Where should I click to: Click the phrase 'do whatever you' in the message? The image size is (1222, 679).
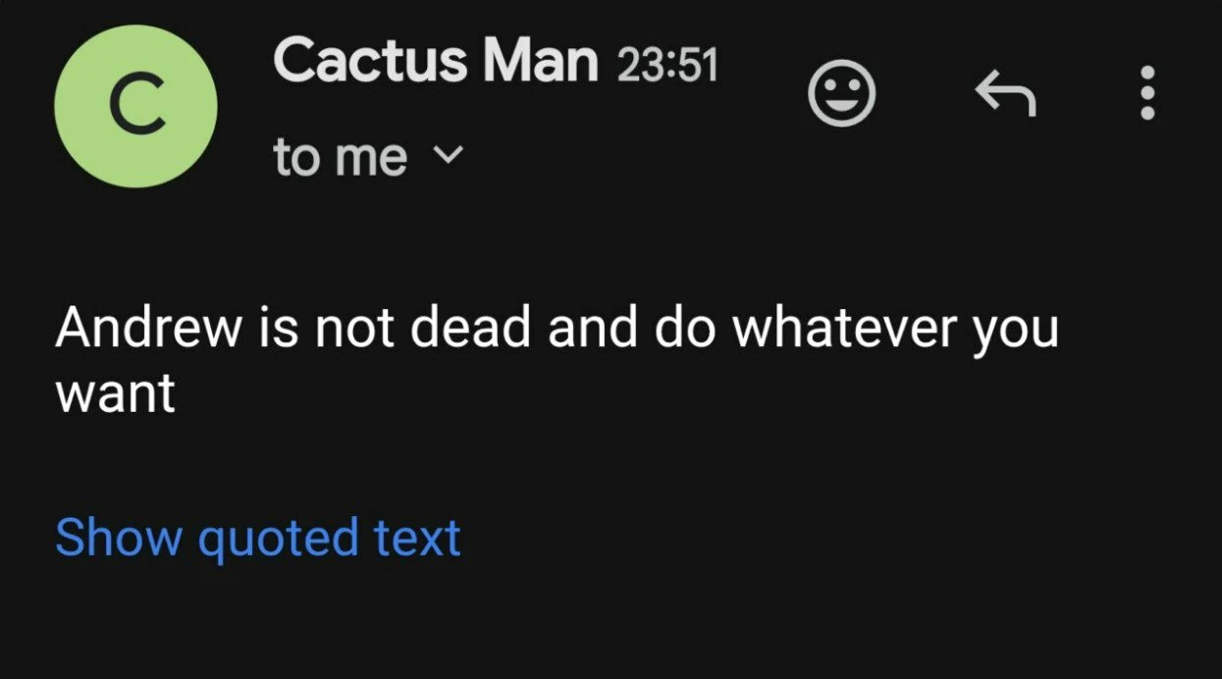tap(856, 329)
